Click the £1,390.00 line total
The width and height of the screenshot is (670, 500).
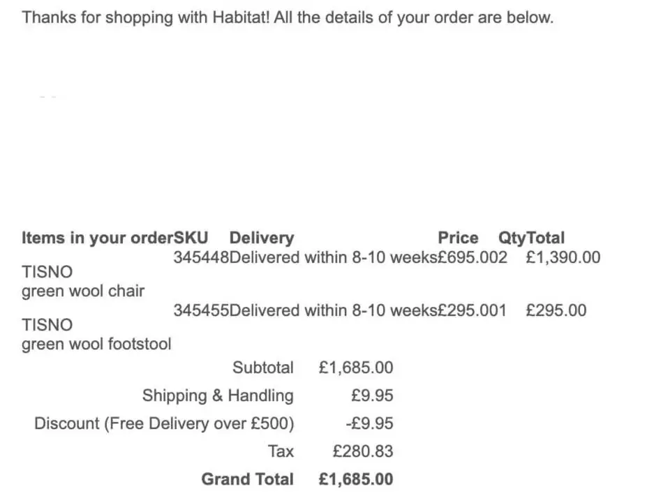tap(563, 257)
